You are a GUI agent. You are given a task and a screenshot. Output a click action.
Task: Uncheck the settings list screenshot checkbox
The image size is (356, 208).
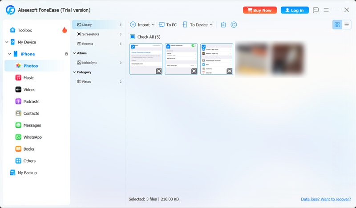(204, 47)
